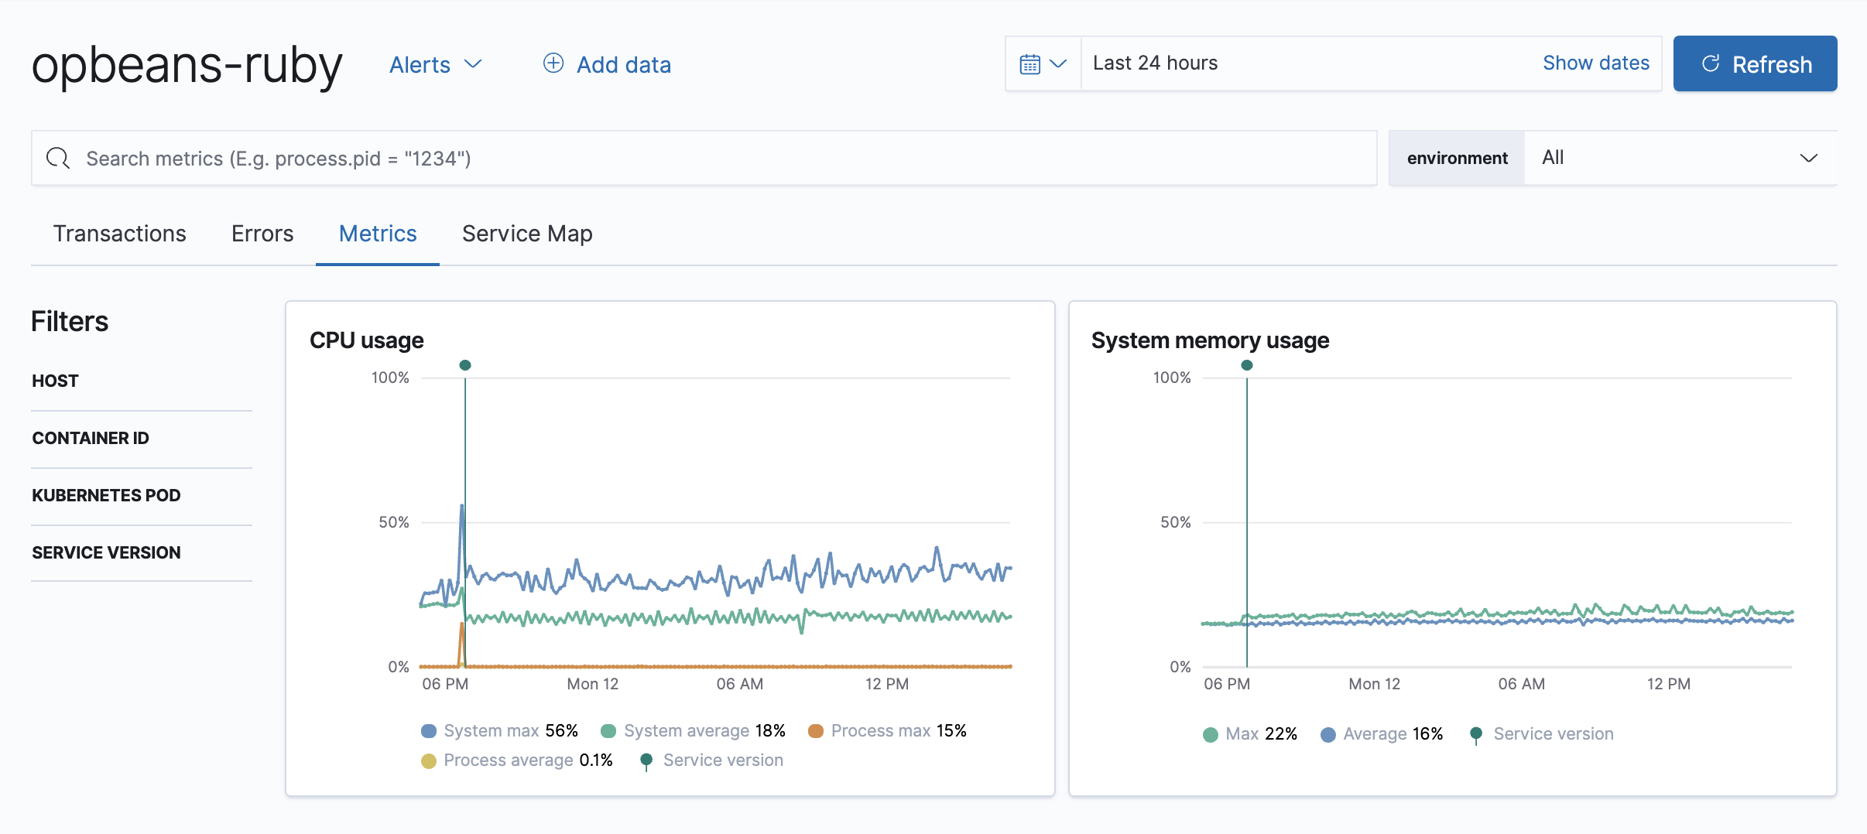
Task: Click the plus icon beside Add data
Action: click(x=553, y=63)
